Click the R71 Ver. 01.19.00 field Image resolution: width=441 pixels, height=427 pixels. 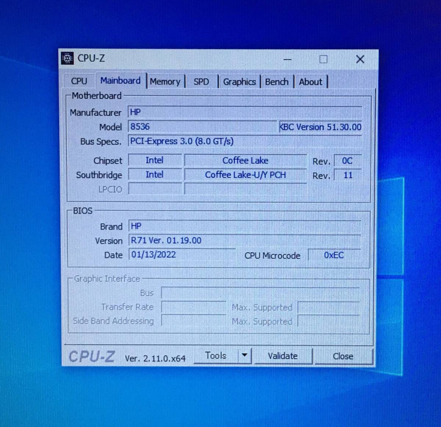point(245,241)
